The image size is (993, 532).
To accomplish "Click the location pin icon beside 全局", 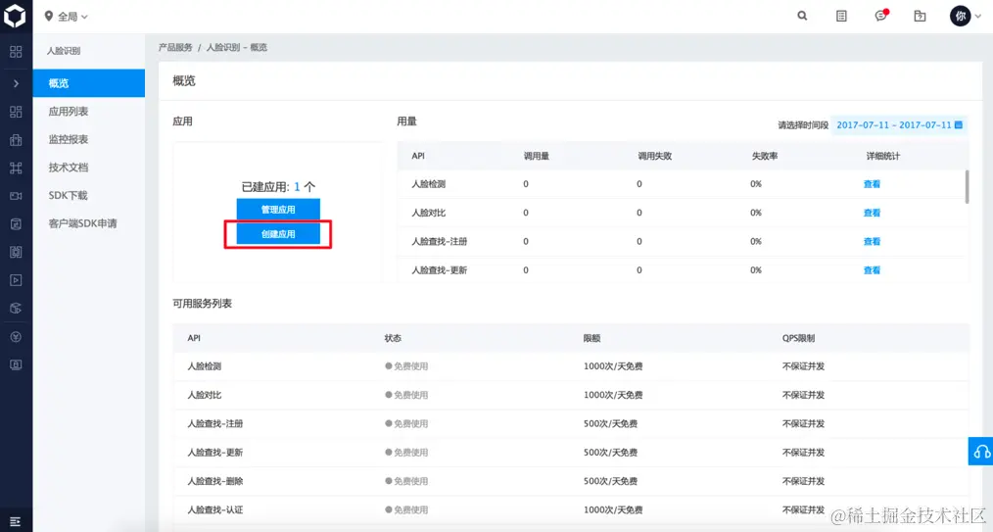I will [x=49, y=16].
